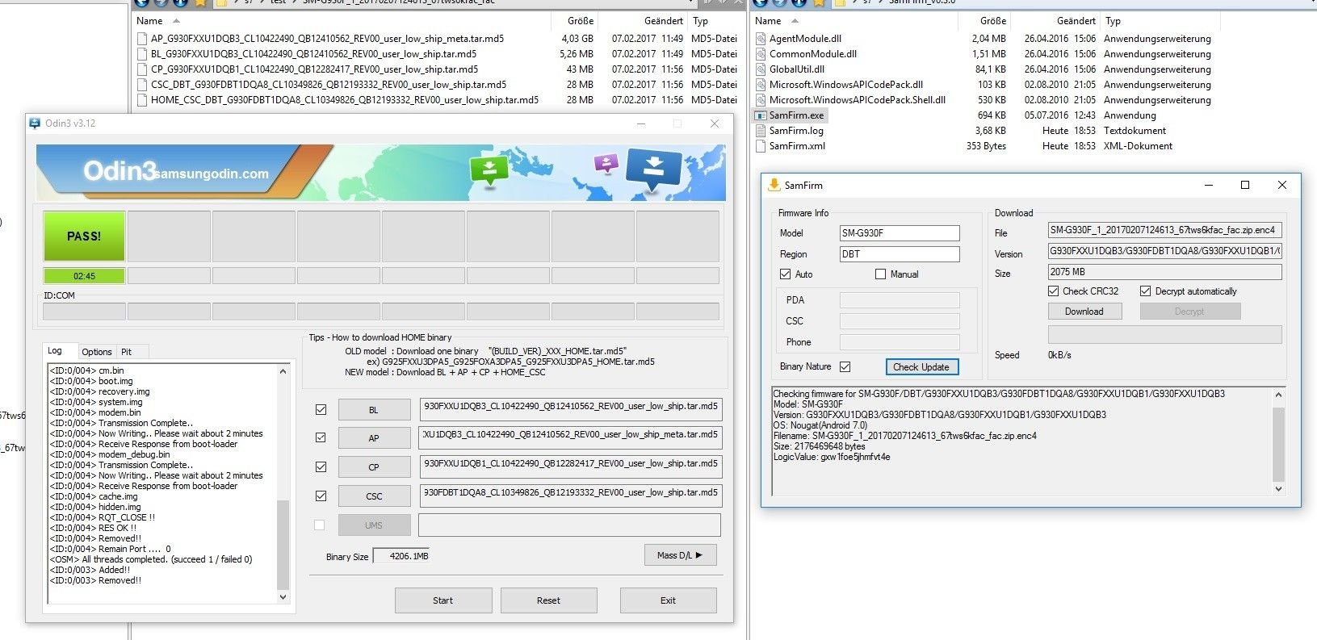Click the Binary Size field showing 4206.1MB
This screenshot has height=640, width=1317.
(401, 556)
